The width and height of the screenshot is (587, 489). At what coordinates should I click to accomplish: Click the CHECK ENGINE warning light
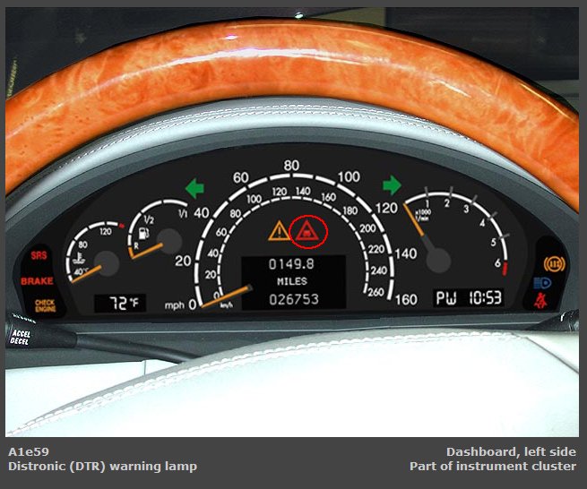pyautogui.click(x=45, y=305)
